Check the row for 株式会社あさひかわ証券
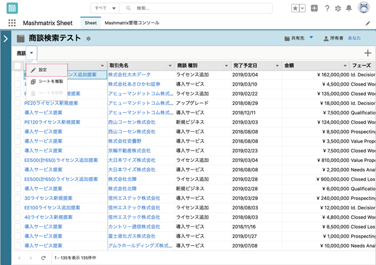Viewport: 376px width, 265px height. 17,84
